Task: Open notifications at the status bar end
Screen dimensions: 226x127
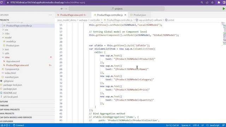Action: (224, 125)
